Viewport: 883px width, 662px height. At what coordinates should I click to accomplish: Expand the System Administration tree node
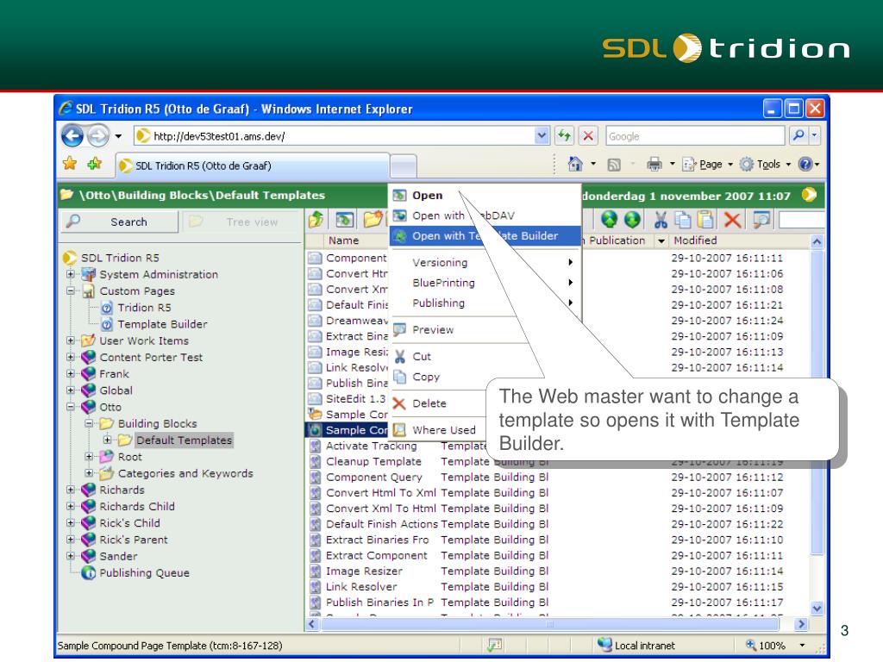(71, 275)
